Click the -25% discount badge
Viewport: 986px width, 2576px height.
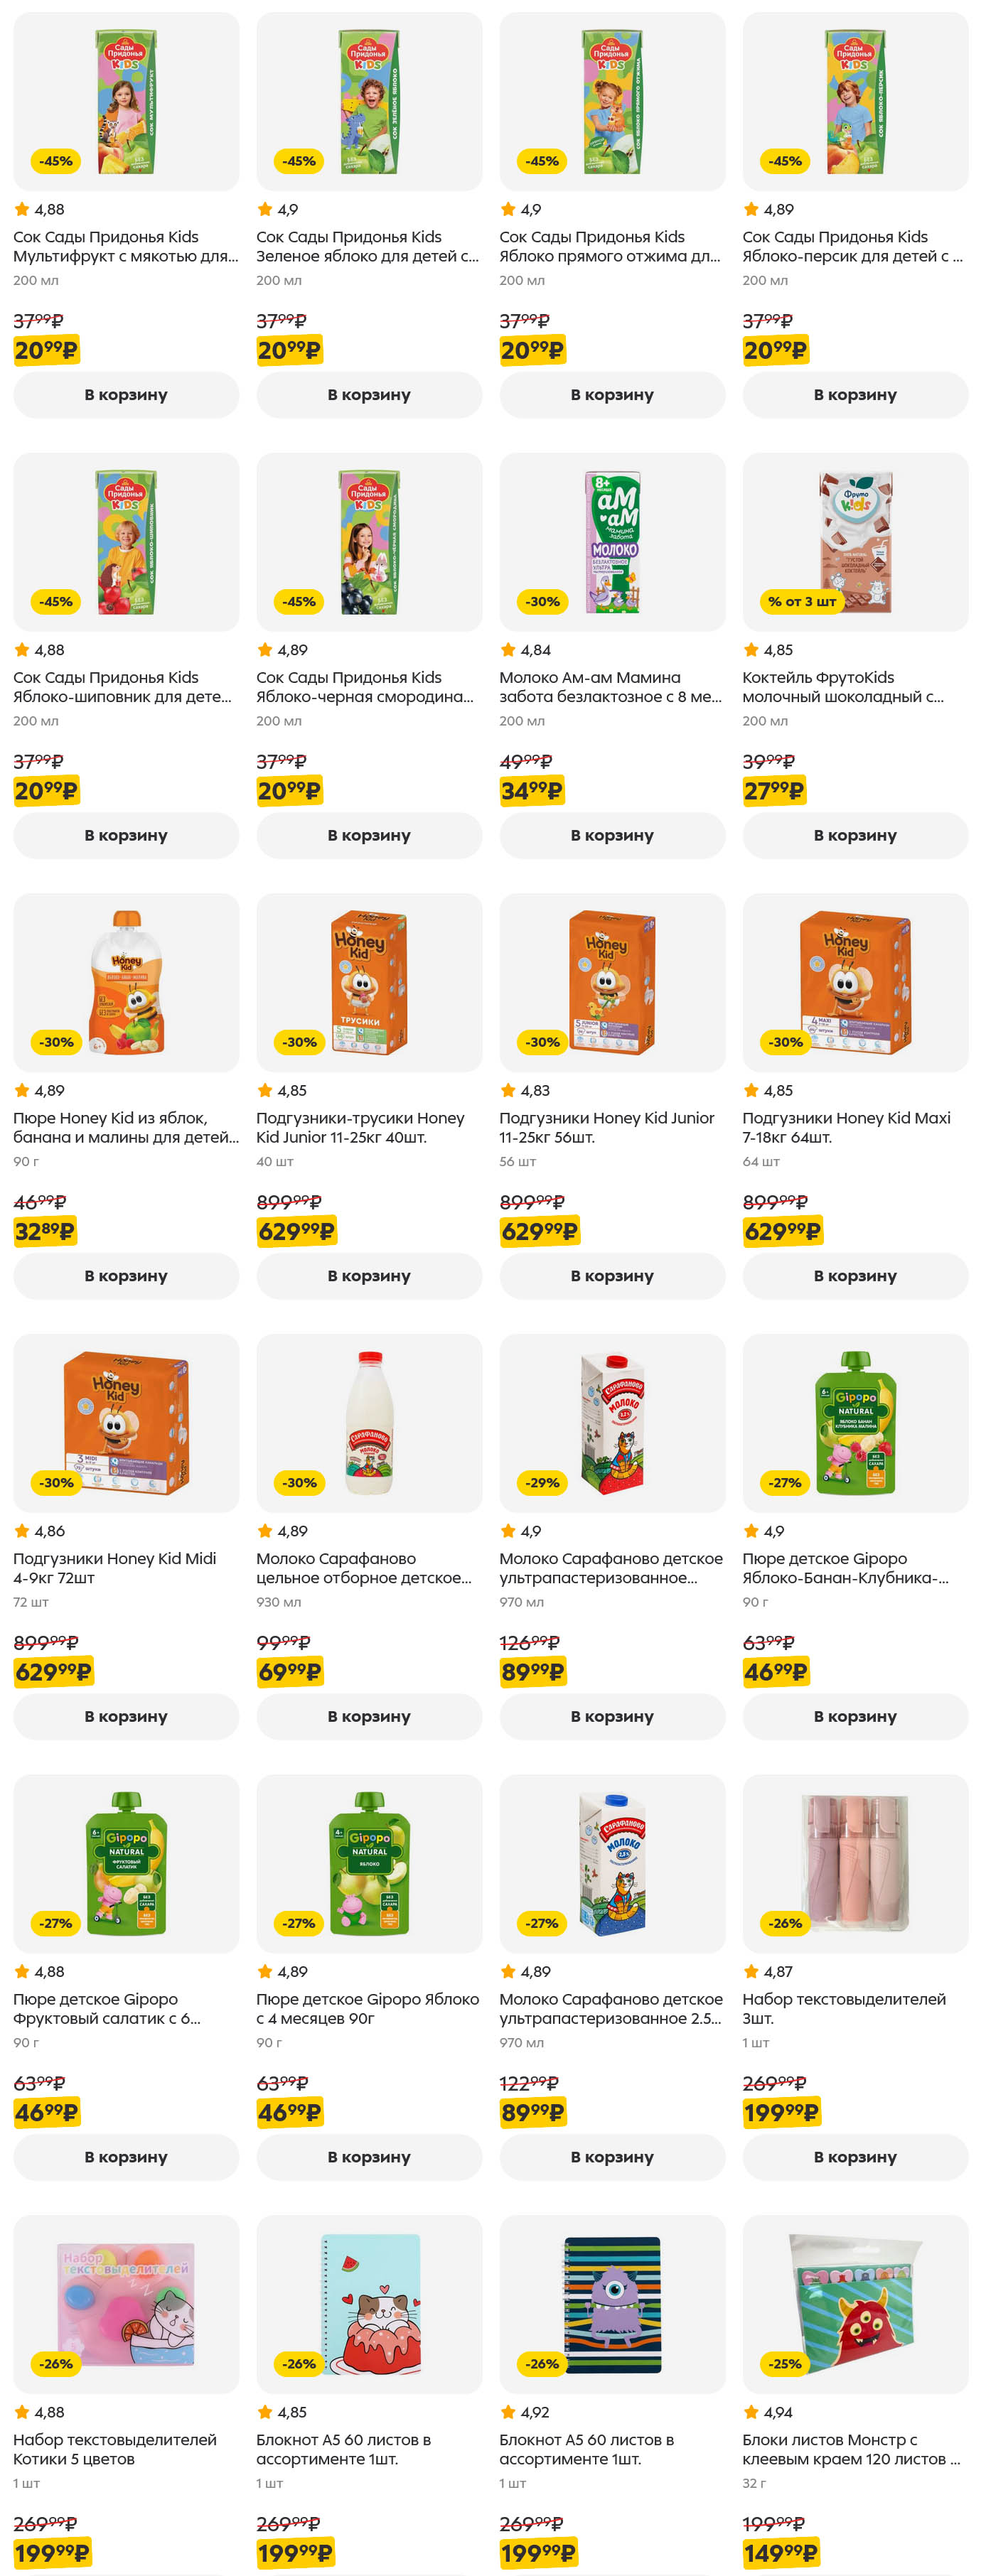pos(785,2364)
